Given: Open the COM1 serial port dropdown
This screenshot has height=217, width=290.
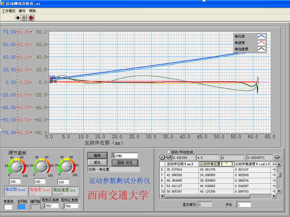Looking at the screenshot, I should click(125, 156).
